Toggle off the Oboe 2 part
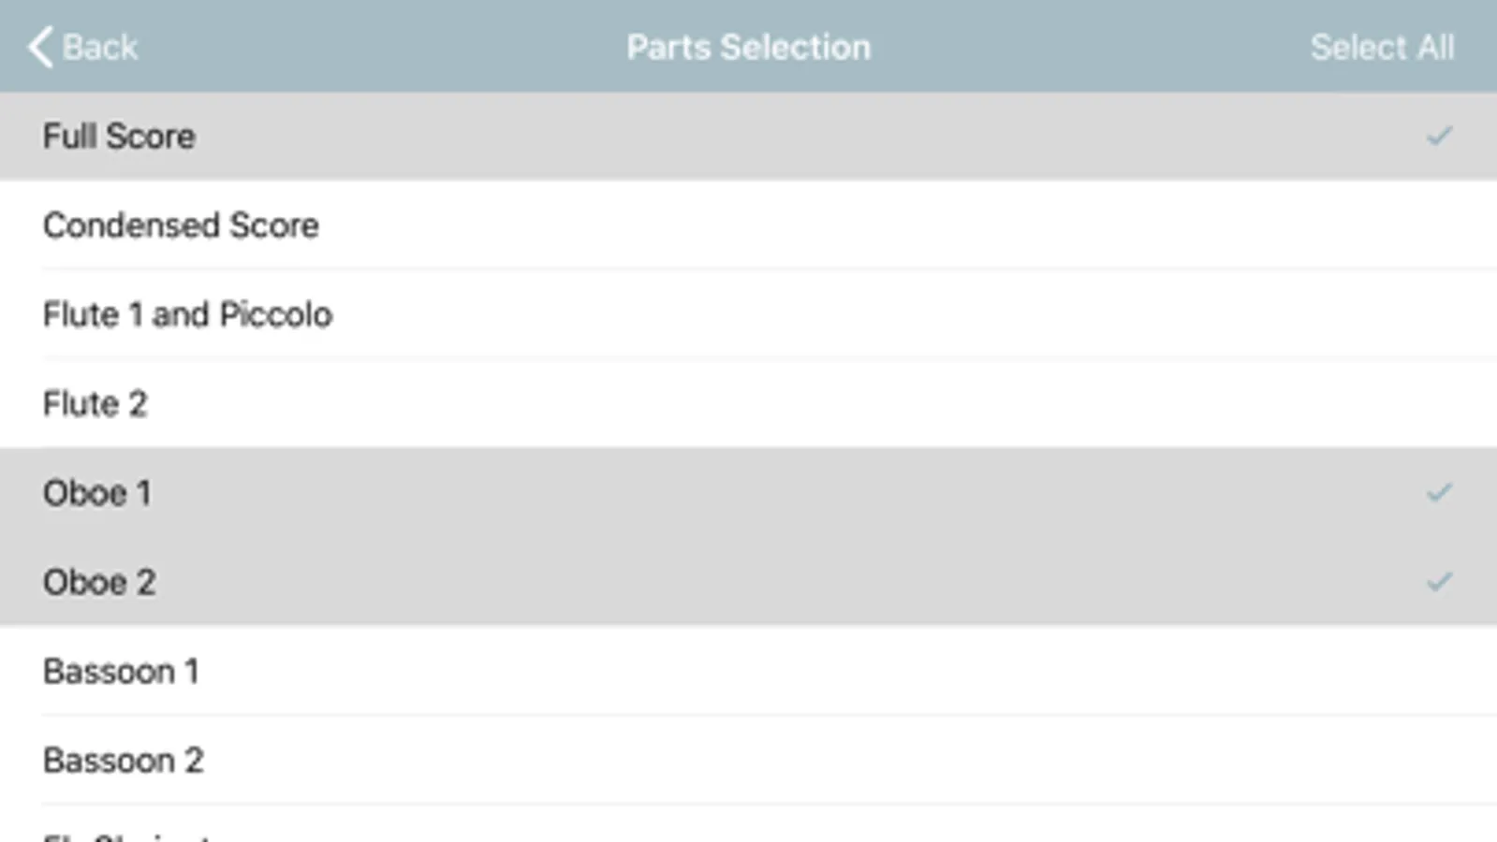This screenshot has height=842, width=1497. [x=99, y=582]
